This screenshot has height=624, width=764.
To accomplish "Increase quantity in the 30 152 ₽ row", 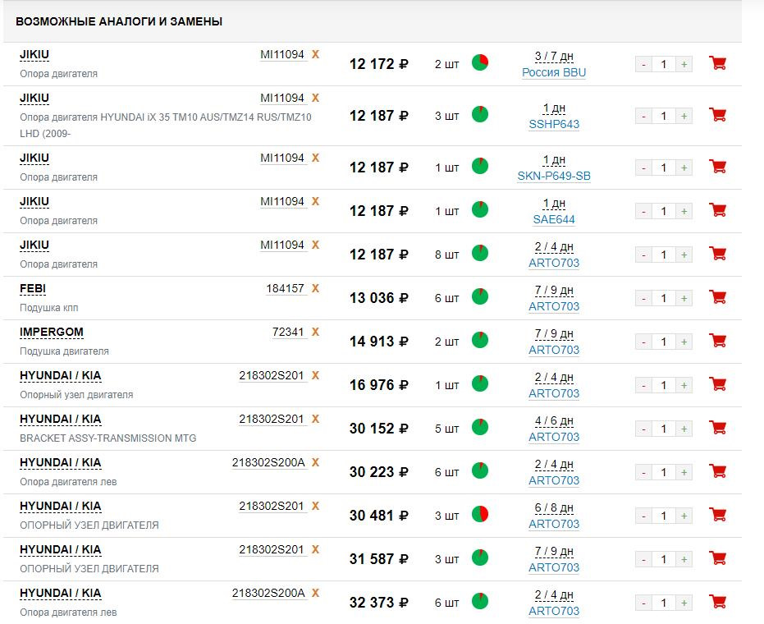I will [684, 429].
